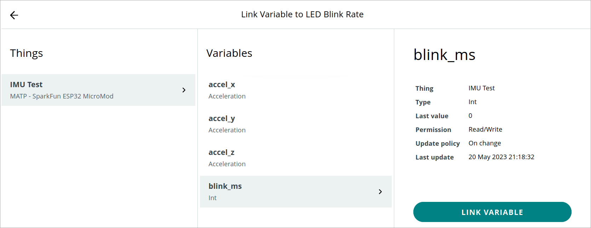Select the accel_z variable

point(222,152)
